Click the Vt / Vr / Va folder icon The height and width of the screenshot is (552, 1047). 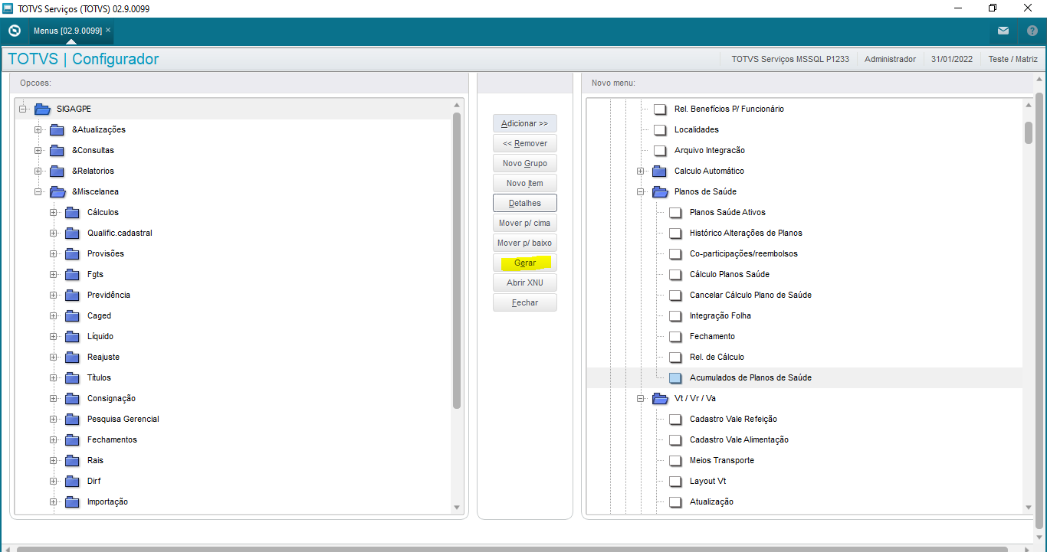pos(660,398)
